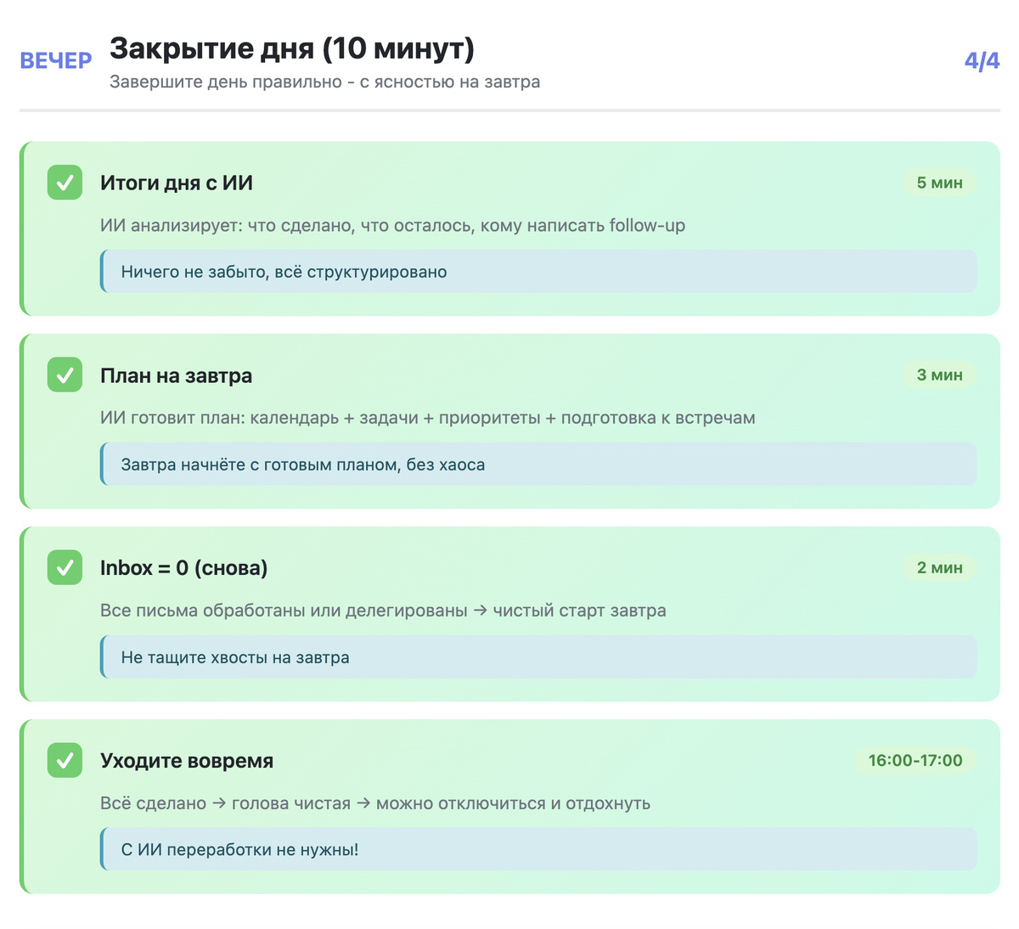Image resolution: width=1019 pixels, height=929 pixels.
Task: Click the Закрытие дня (10 минут) heading
Action: click(x=292, y=48)
